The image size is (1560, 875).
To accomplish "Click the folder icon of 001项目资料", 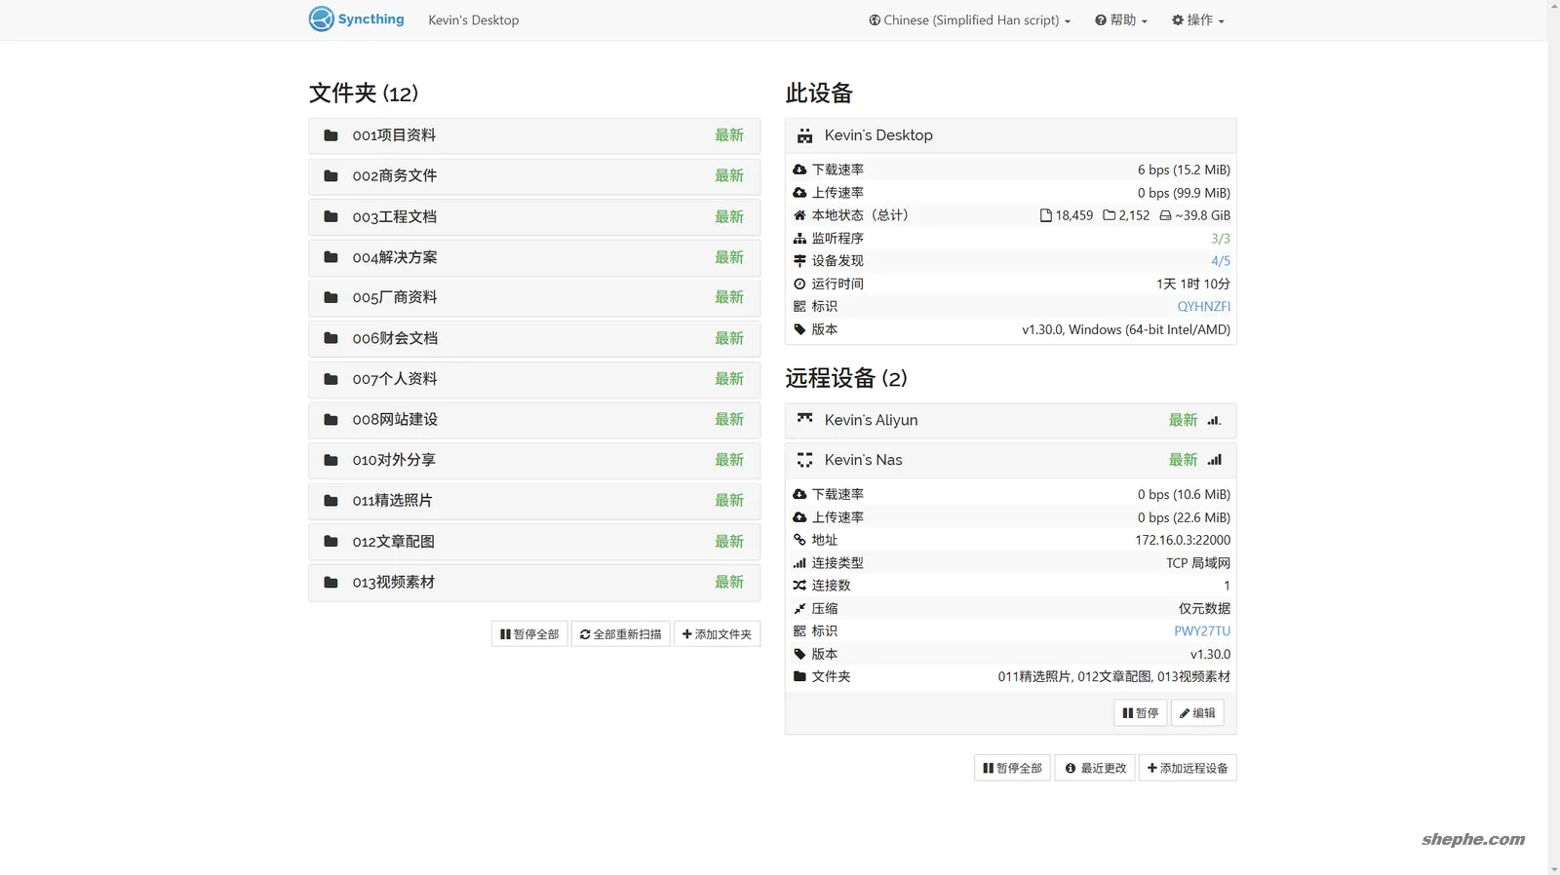I will [331, 135].
